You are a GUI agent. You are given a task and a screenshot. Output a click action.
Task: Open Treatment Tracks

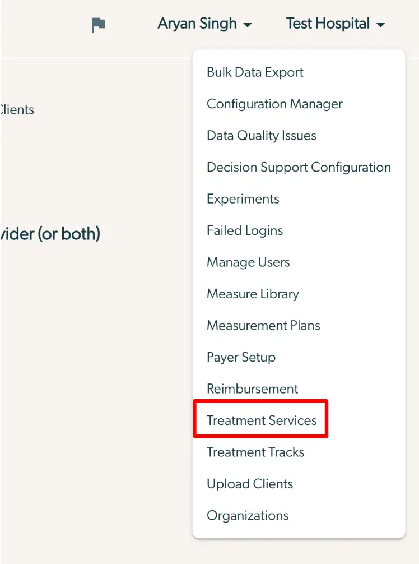[x=255, y=452]
